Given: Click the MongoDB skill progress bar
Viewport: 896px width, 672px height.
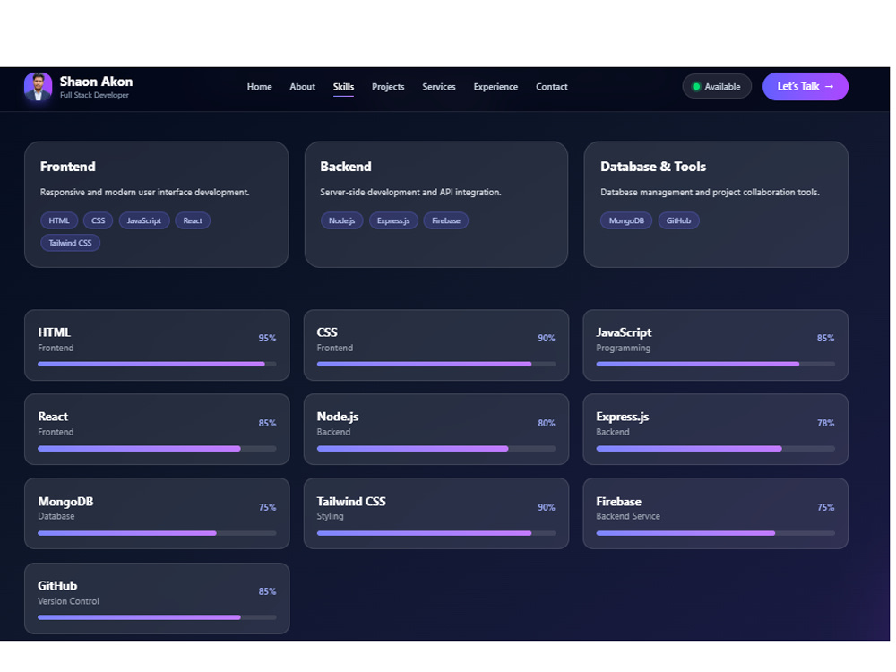Looking at the screenshot, I should [x=157, y=533].
